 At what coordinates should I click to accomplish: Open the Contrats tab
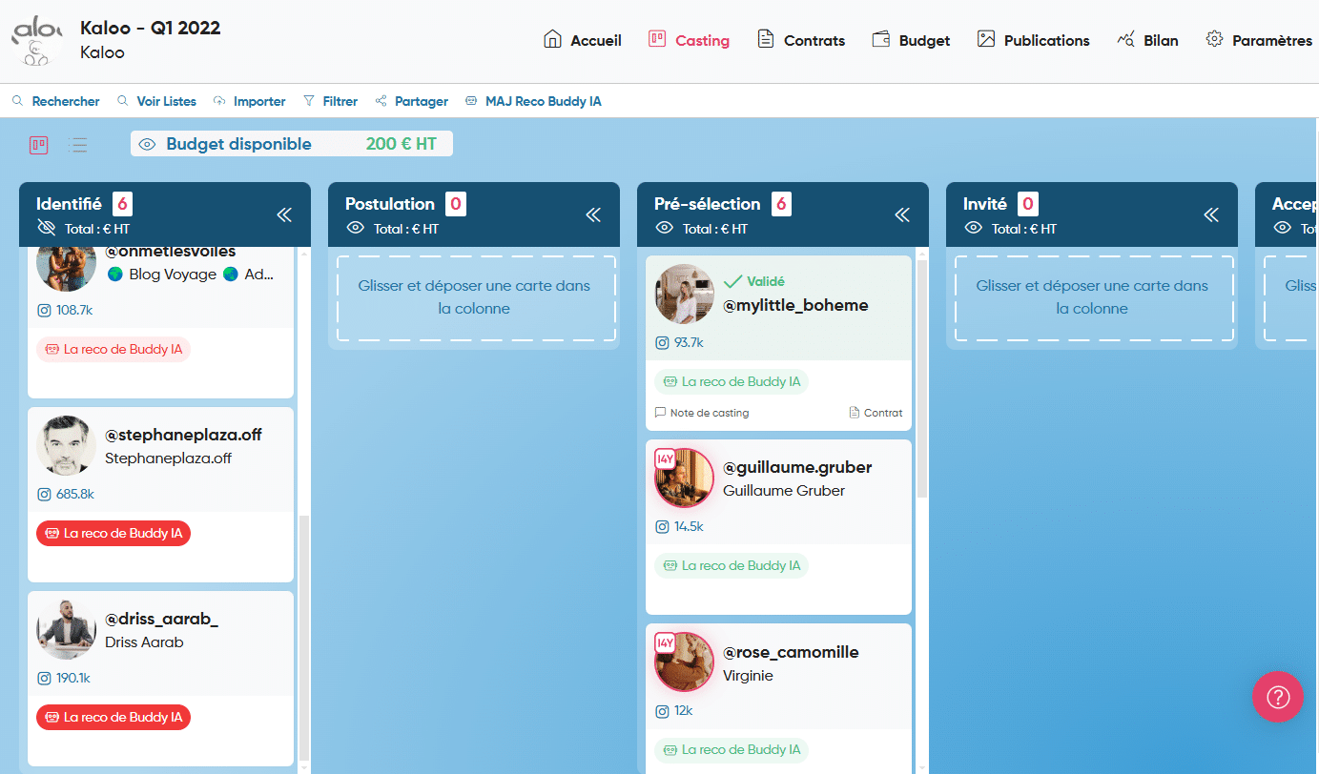(801, 40)
